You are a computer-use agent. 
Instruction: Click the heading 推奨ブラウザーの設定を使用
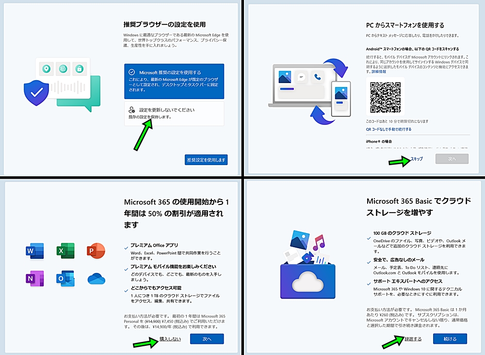point(164,24)
